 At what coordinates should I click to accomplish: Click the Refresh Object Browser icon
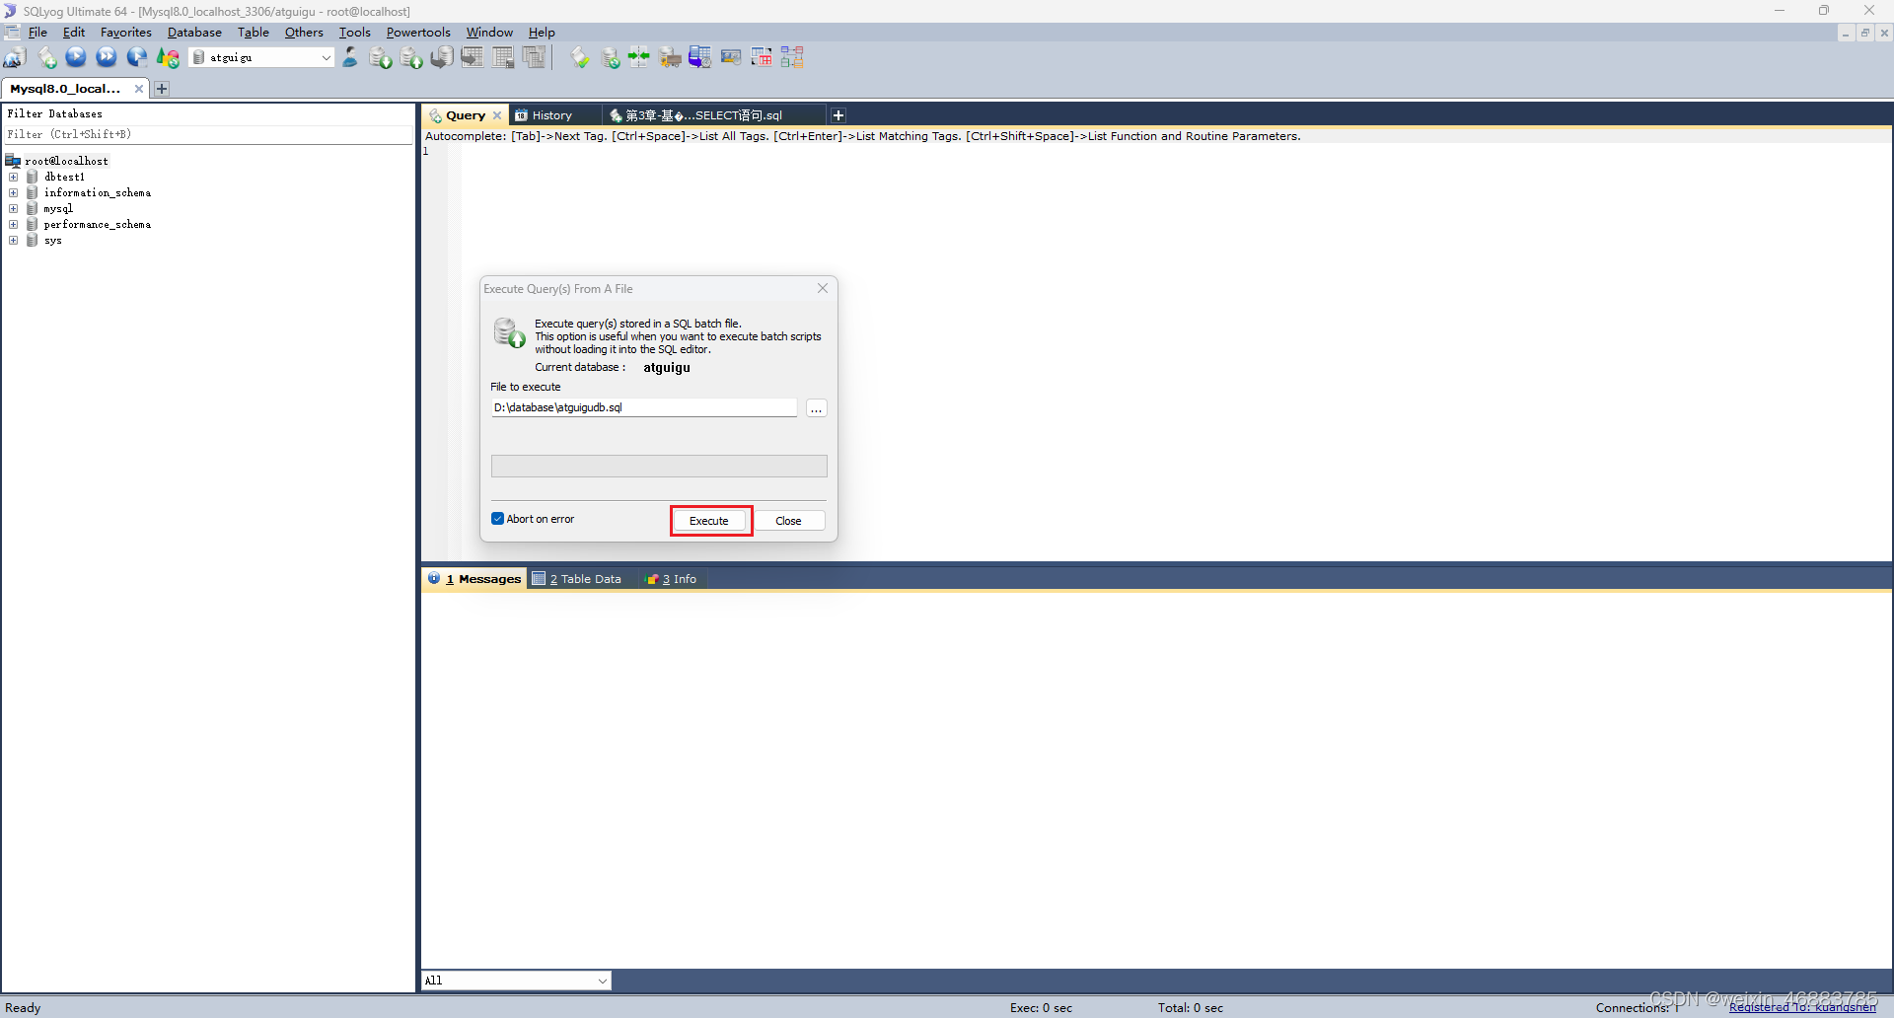[168, 57]
